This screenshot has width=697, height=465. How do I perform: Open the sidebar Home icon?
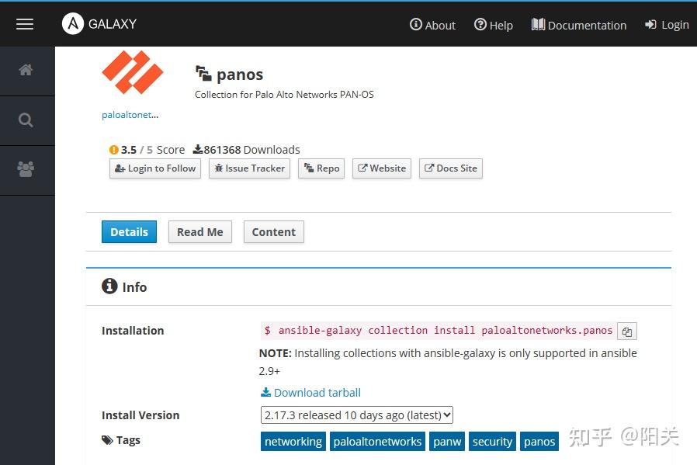[26, 70]
